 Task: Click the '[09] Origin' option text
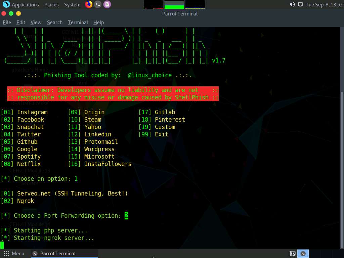tap(86, 112)
